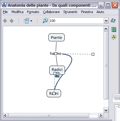This screenshot has width=120, height=121.
Task: Open the Strumenti menu
Action: tap(70, 12)
